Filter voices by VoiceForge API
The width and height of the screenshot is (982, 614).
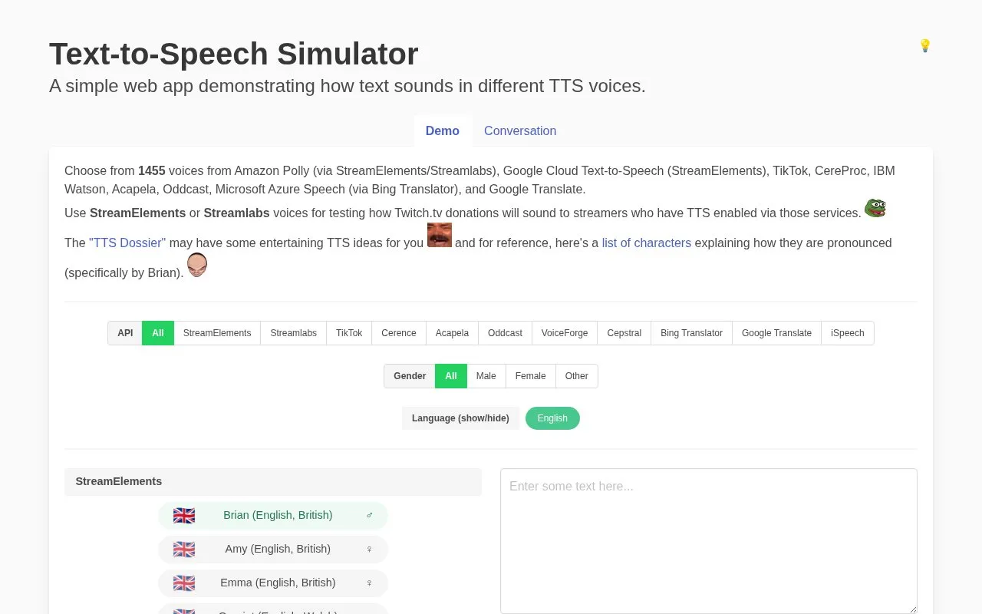(565, 333)
